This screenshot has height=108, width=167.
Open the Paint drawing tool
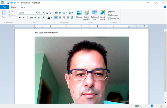click(87, 15)
